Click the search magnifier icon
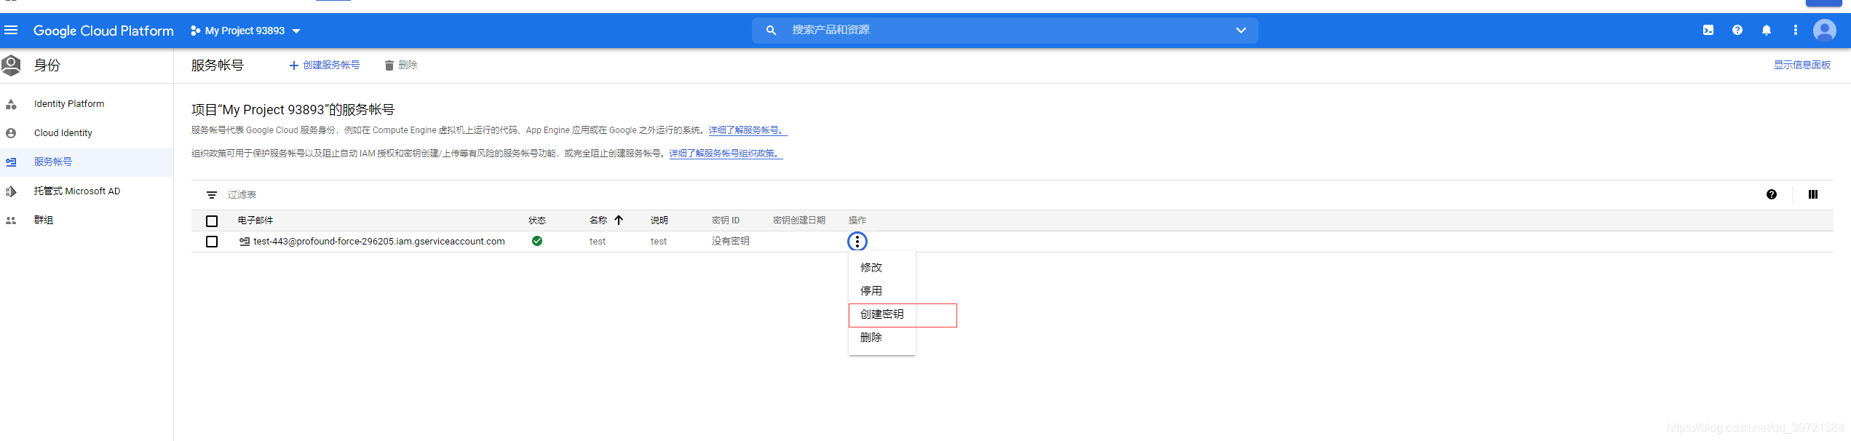This screenshot has width=1851, height=441. point(771,30)
